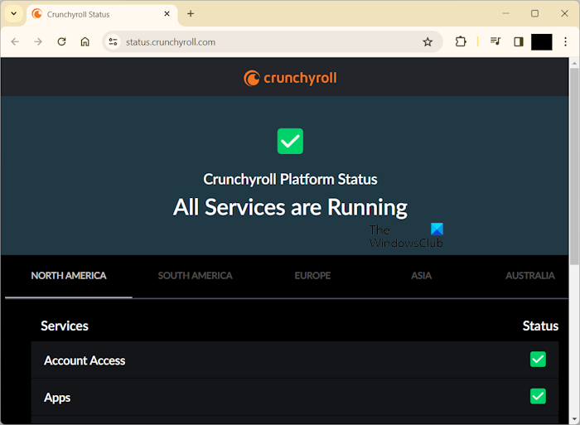Switch to the North America tab

[x=69, y=276]
